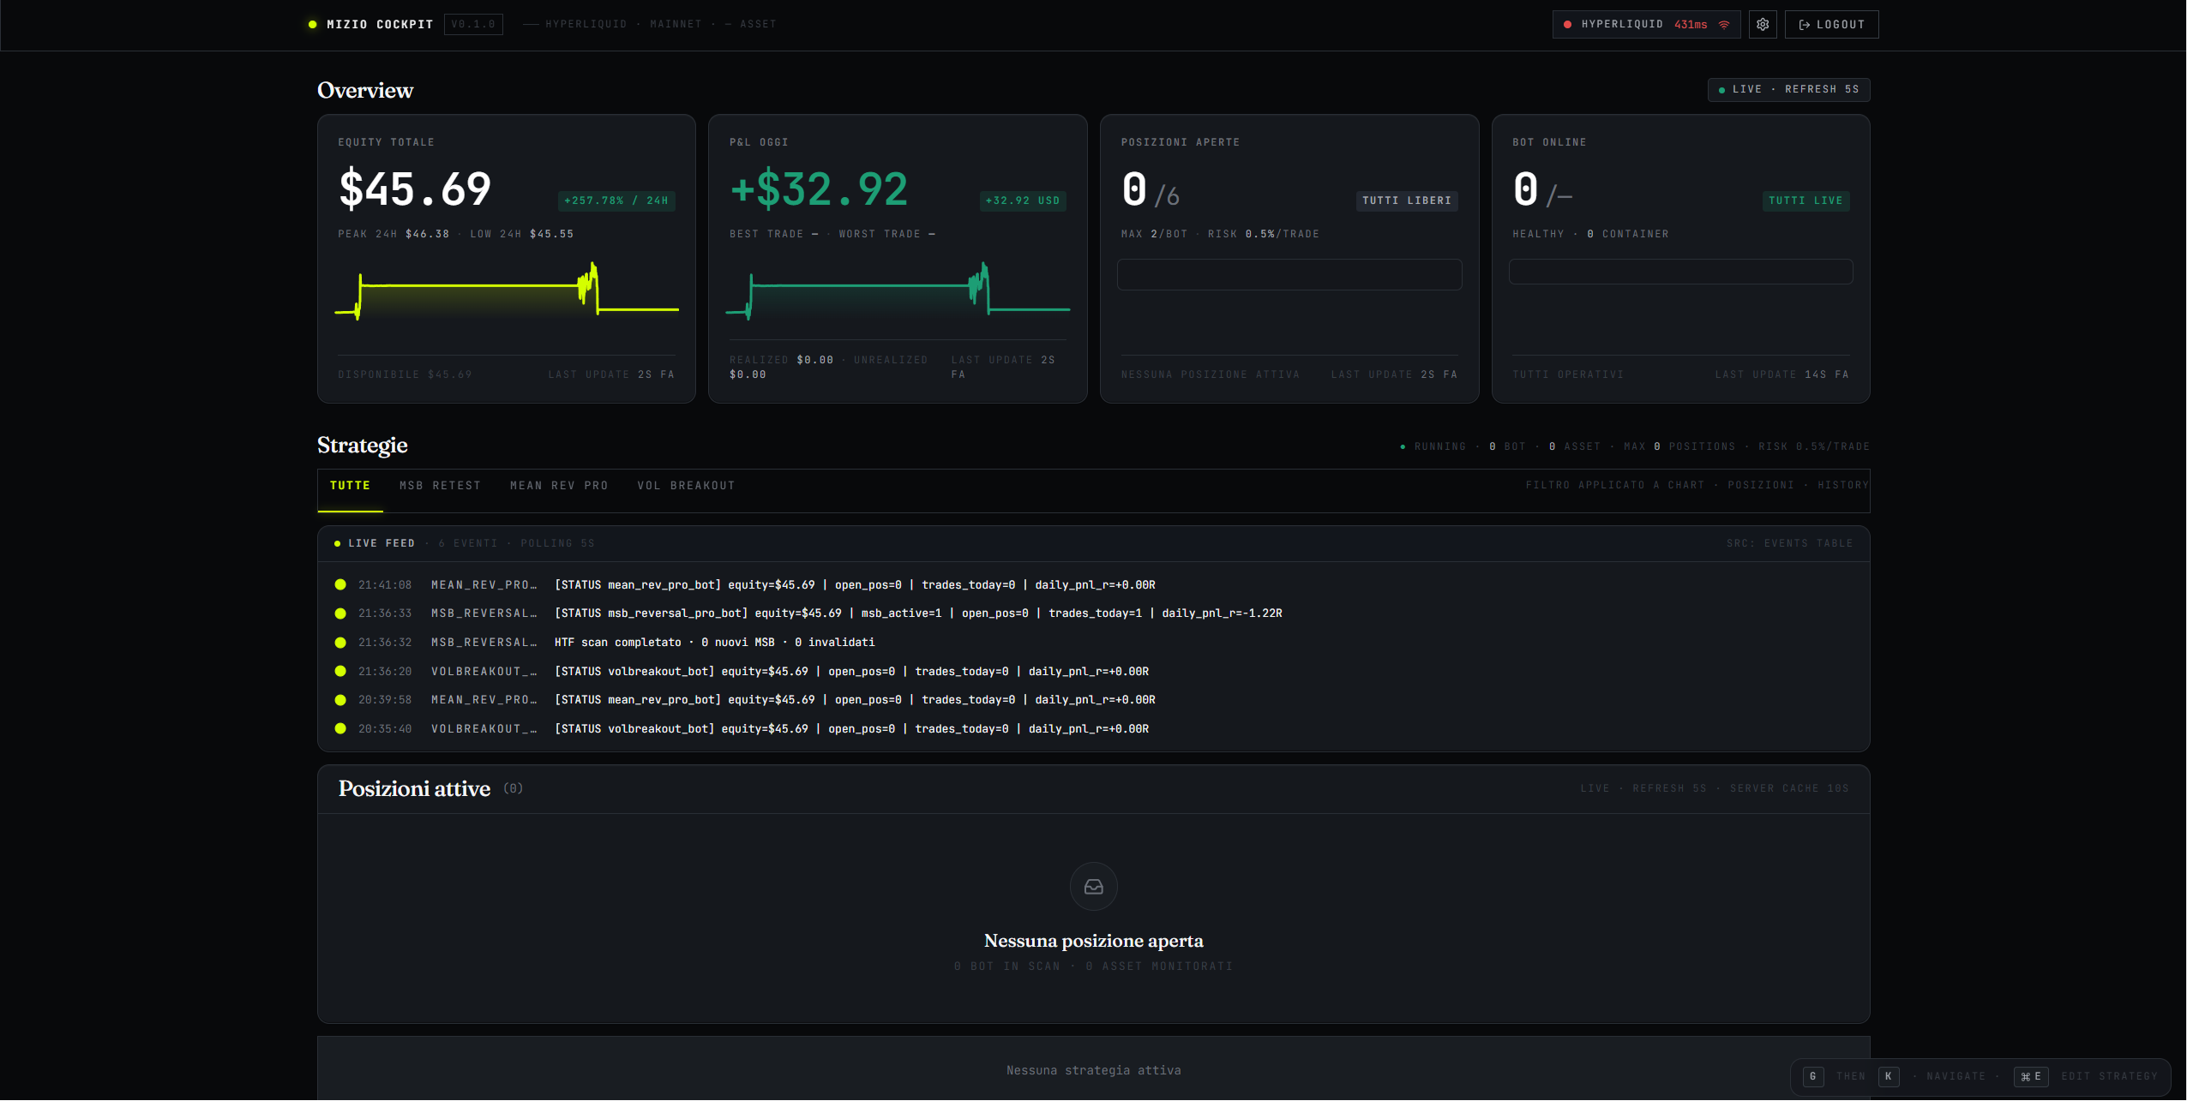
Task: Click the status dot for the 21:36:20 event
Action: pos(340,672)
